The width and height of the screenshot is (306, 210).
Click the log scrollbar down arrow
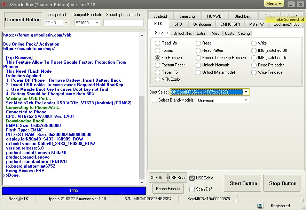pyautogui.click(x=142, y=183)
